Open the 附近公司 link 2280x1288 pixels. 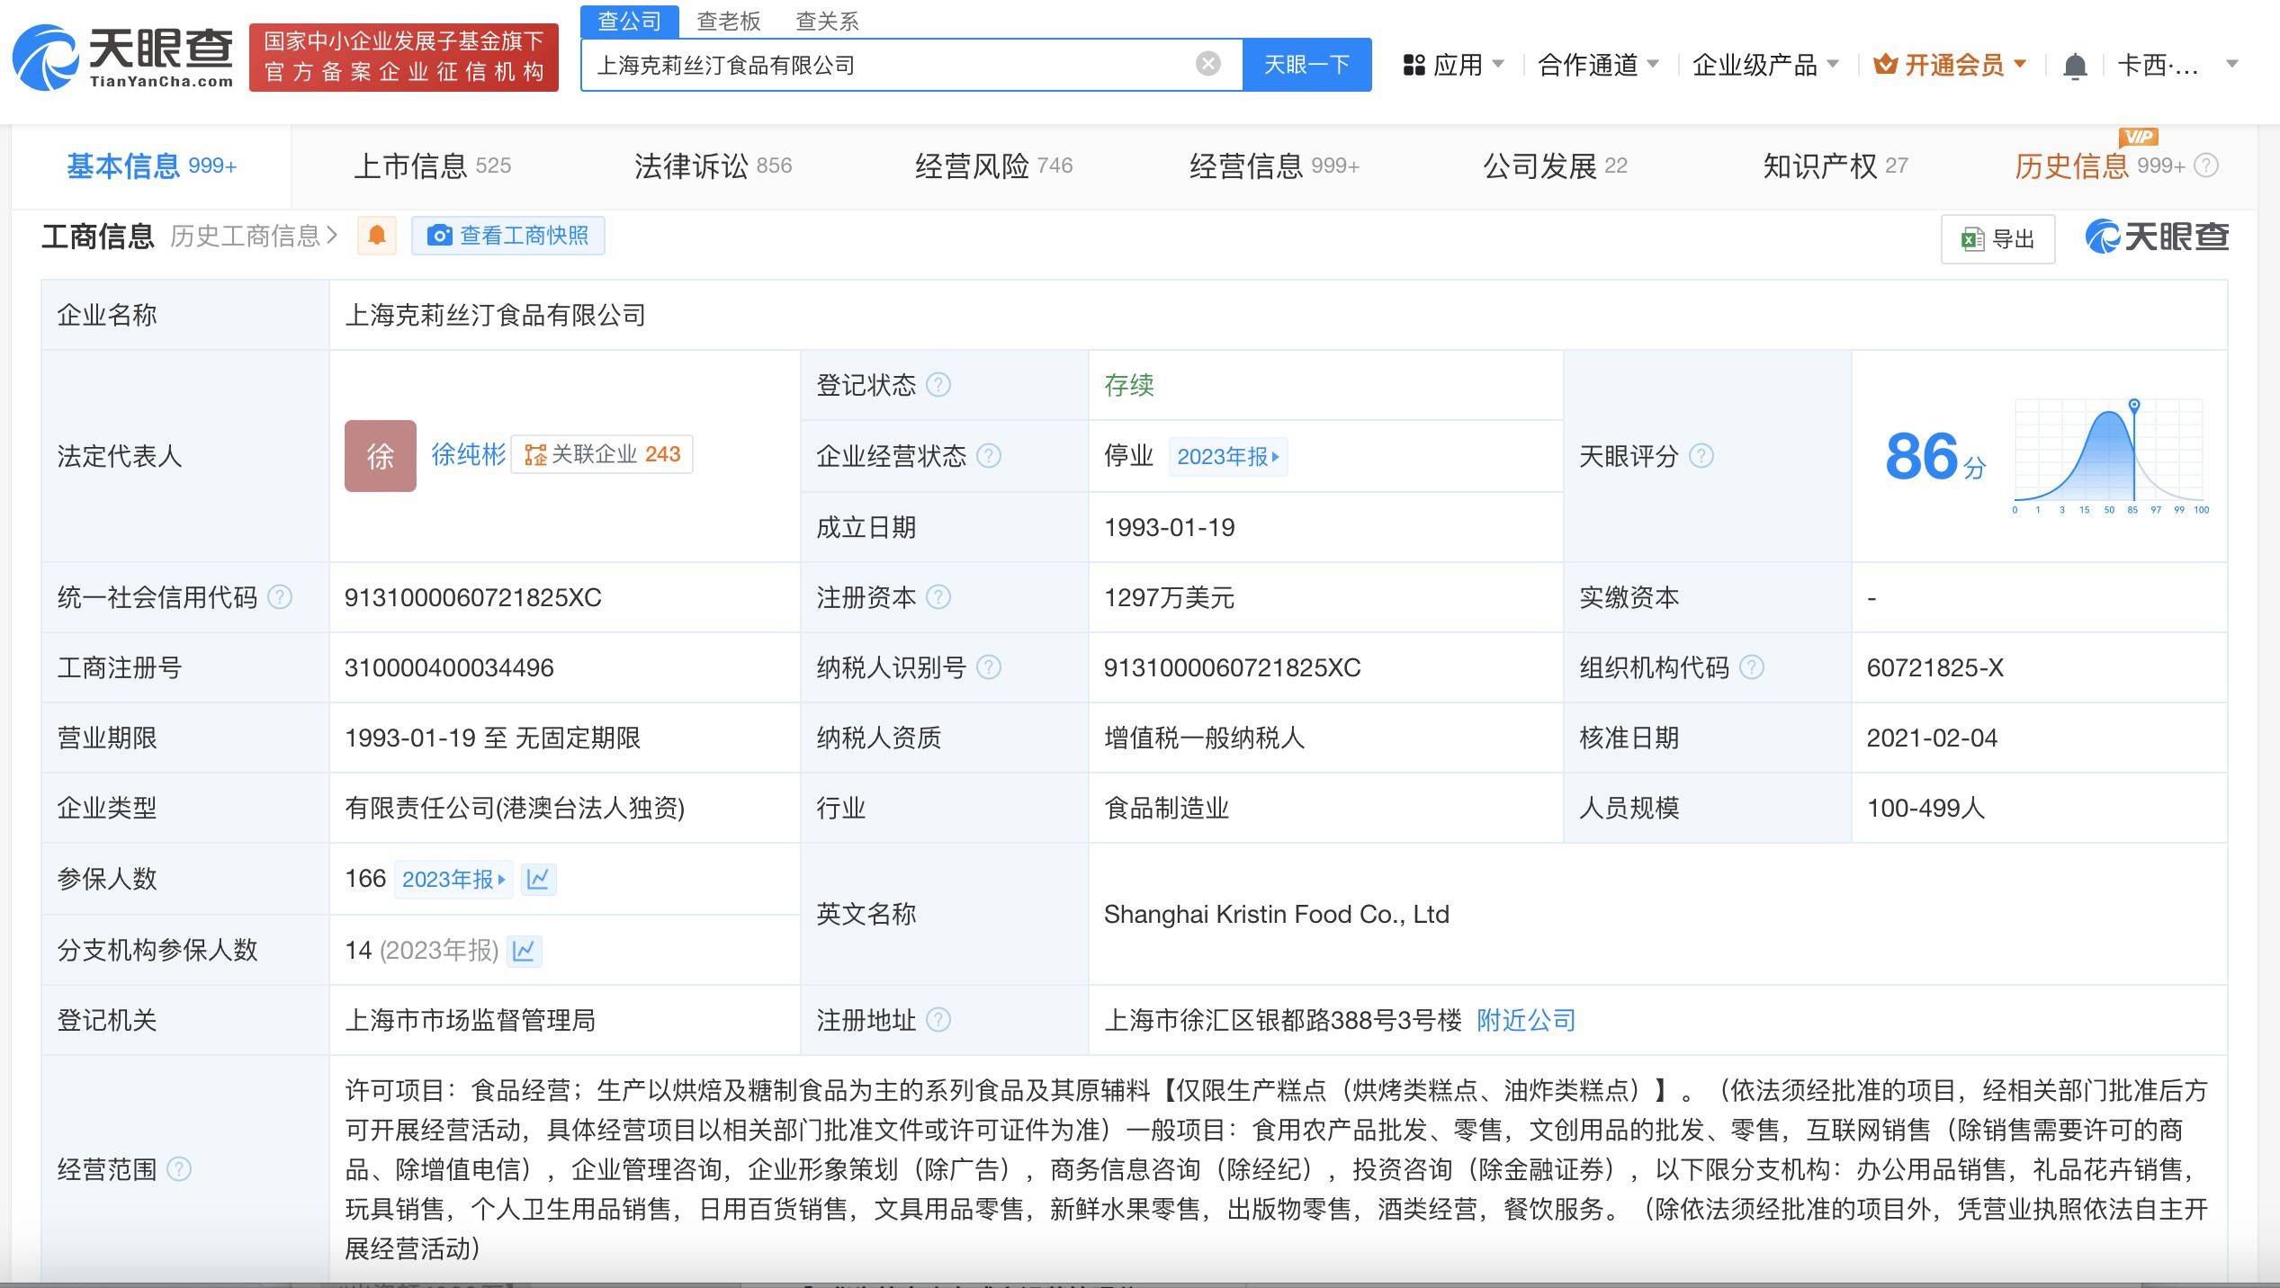[x=1526, y=1020]
